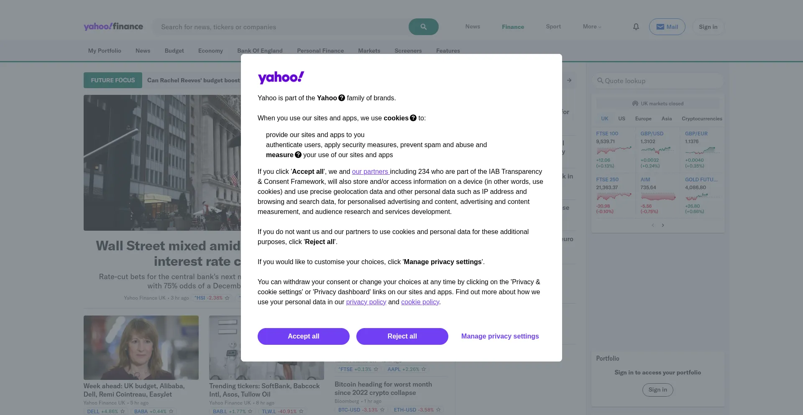Click the help icon next to measure

(298, 155)
